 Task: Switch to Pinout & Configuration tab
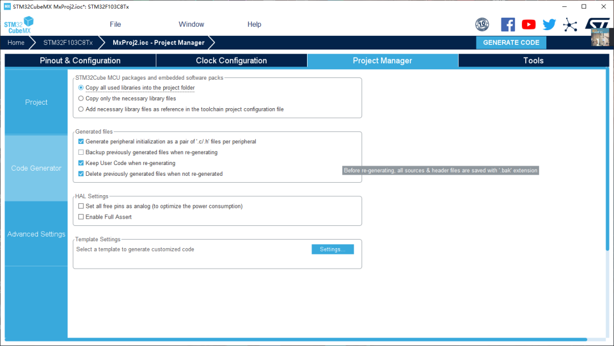click(x=80, y=60)
